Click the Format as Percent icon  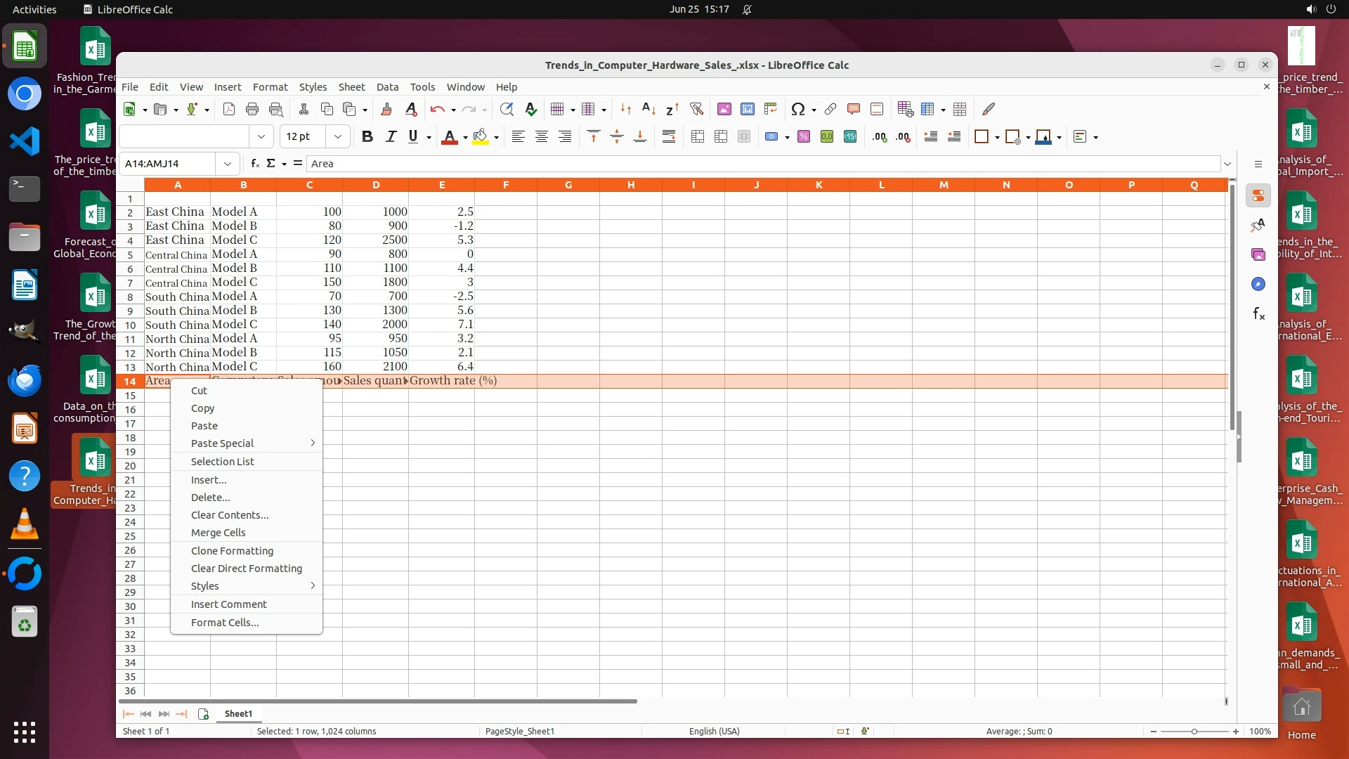tap(804, 136)
